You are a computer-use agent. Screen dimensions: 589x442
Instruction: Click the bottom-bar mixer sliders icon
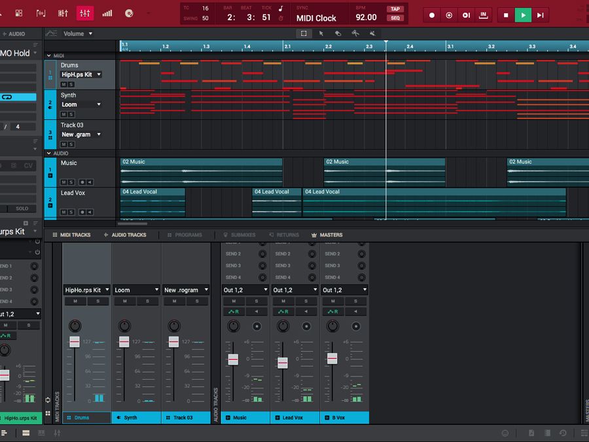click(x=57, y=433)
